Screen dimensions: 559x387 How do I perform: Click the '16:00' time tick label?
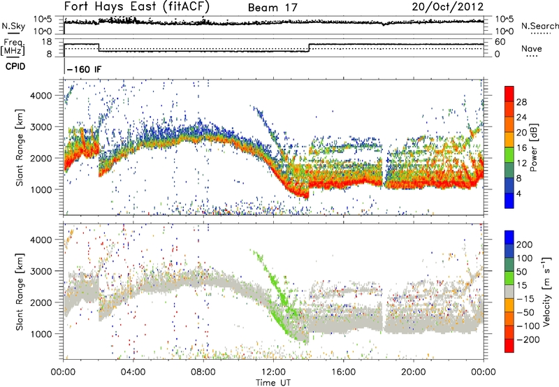pos(343,372)
